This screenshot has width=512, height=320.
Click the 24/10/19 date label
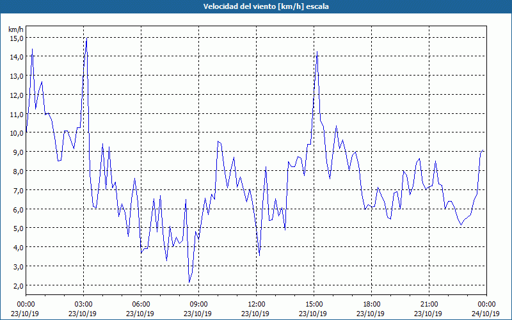486,314
